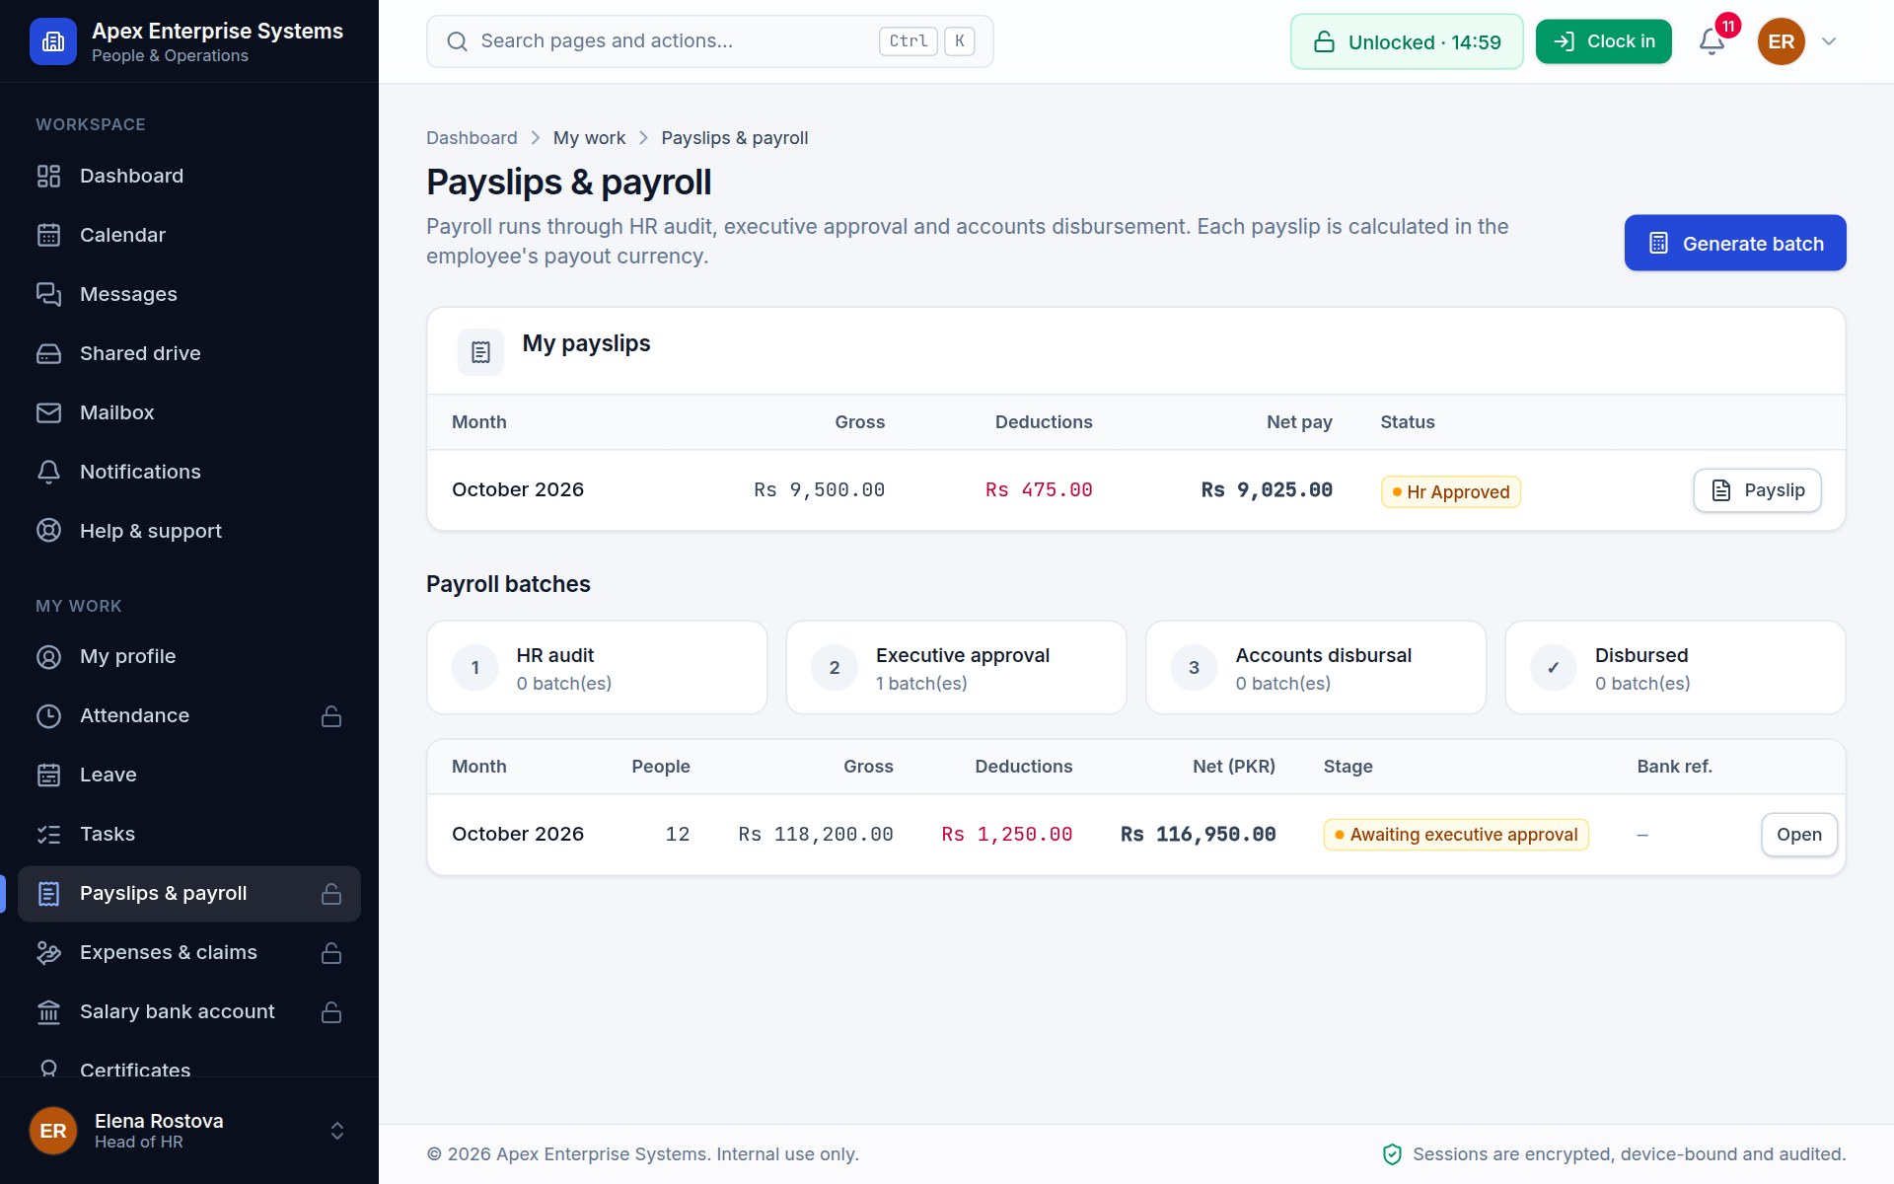Click the lock icon next to Salary bank account

click(x=331, y=1011)
